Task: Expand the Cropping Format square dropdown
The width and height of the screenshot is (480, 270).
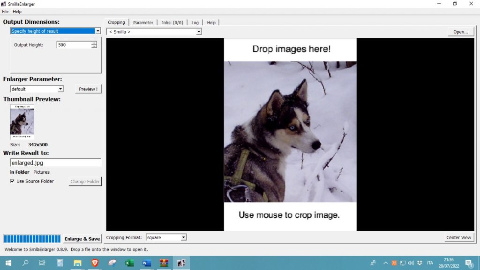Action: click(x=184, y=237)
